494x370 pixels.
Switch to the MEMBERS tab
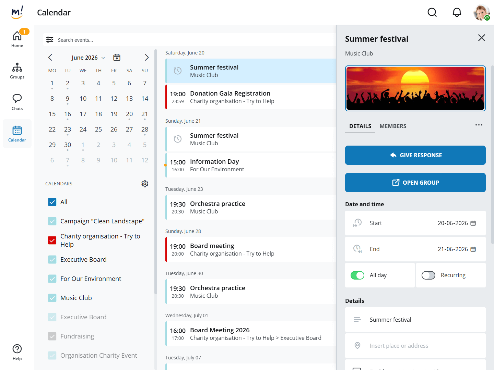coord(393,126)
